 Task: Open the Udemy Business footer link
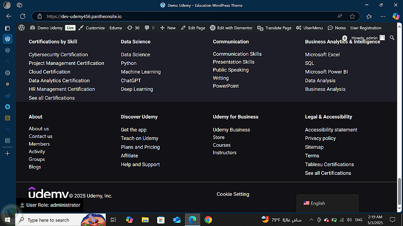tap(231, 129)
